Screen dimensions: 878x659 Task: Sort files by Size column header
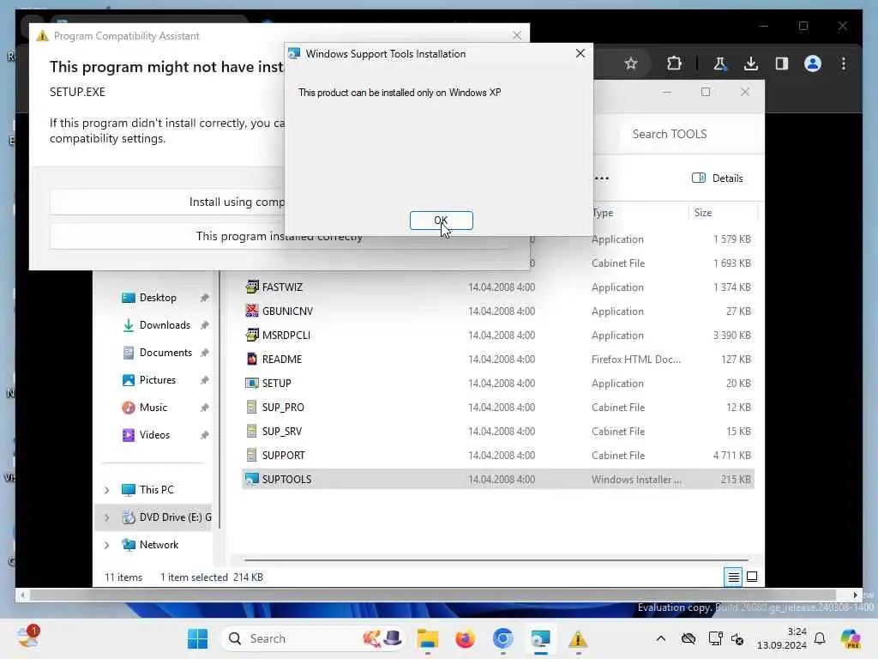tap(703, 213)
